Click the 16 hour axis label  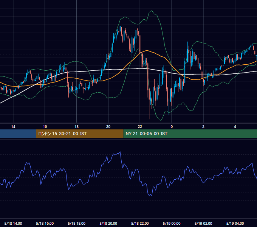pyautogui.click(x=45, y=127)
